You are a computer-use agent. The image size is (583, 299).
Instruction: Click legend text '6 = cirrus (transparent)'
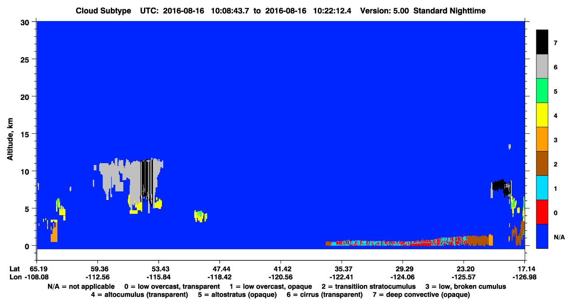(x=324, y=295)
